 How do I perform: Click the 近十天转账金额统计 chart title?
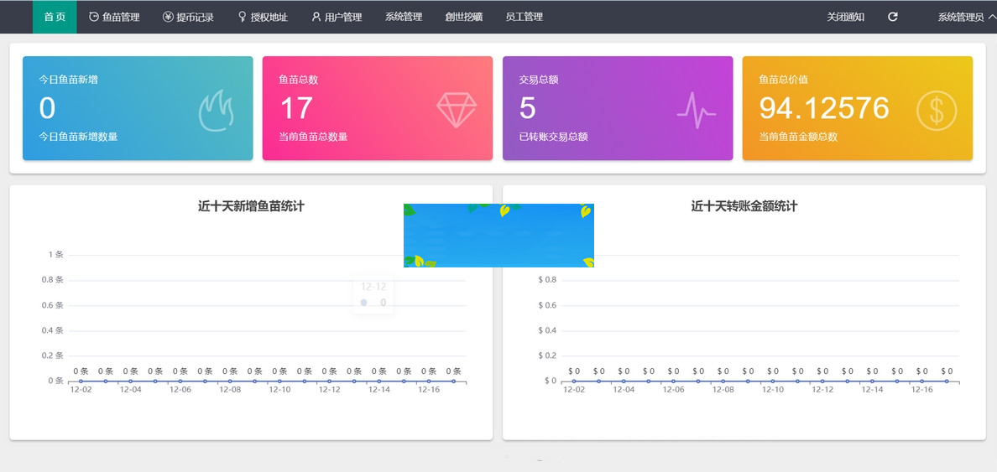coord(744,206)
